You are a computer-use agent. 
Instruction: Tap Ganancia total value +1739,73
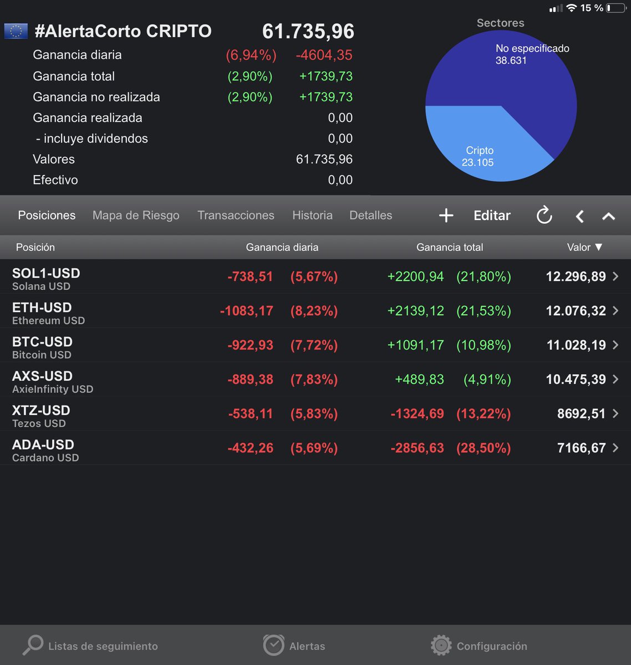(x=326, y=76)
